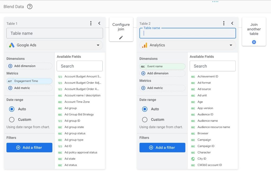Image resolution: width=271 pixels, height=173 pixels.
Task: Click the text type icon beside Ad status
Action: coord(60,165)
